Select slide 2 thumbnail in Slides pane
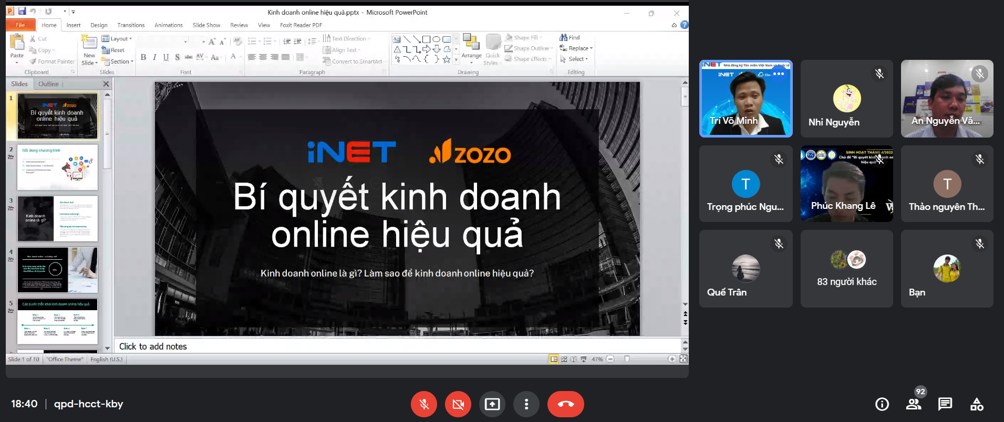The image size is (1004, 422). [58, 167]
